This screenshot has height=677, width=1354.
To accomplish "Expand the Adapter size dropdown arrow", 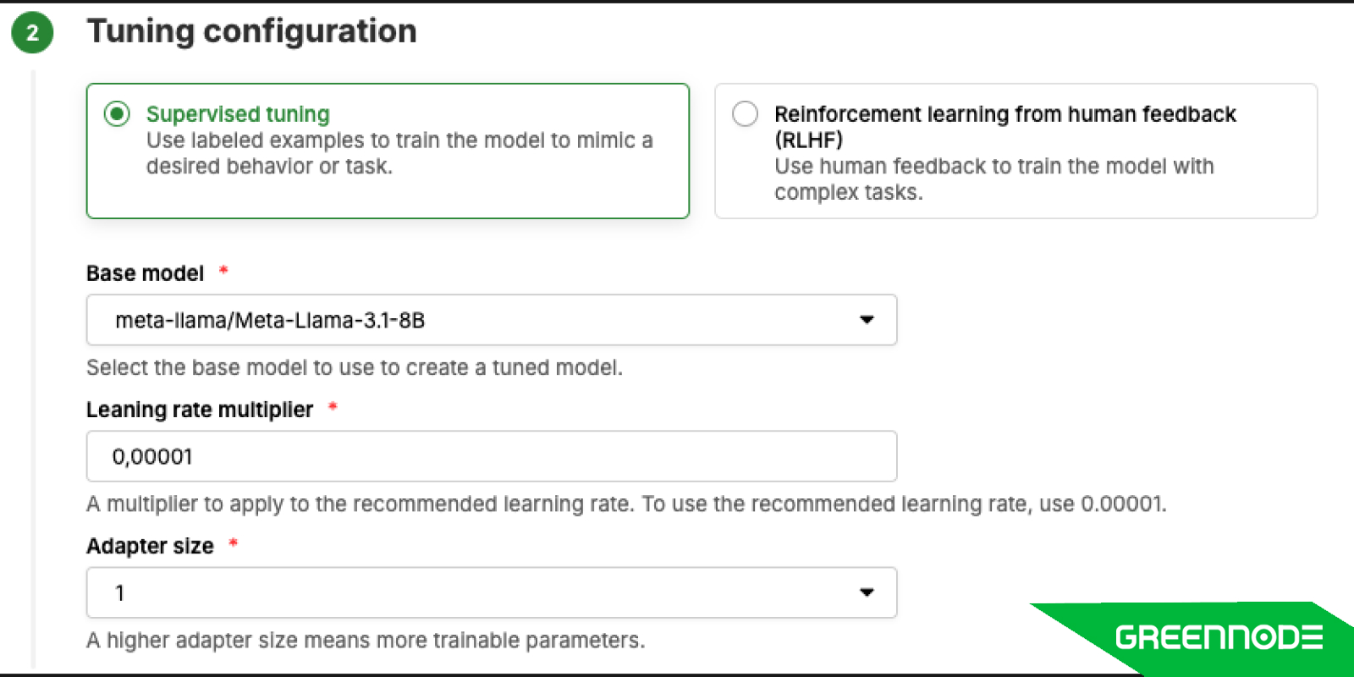I will [x=867, y=592].
